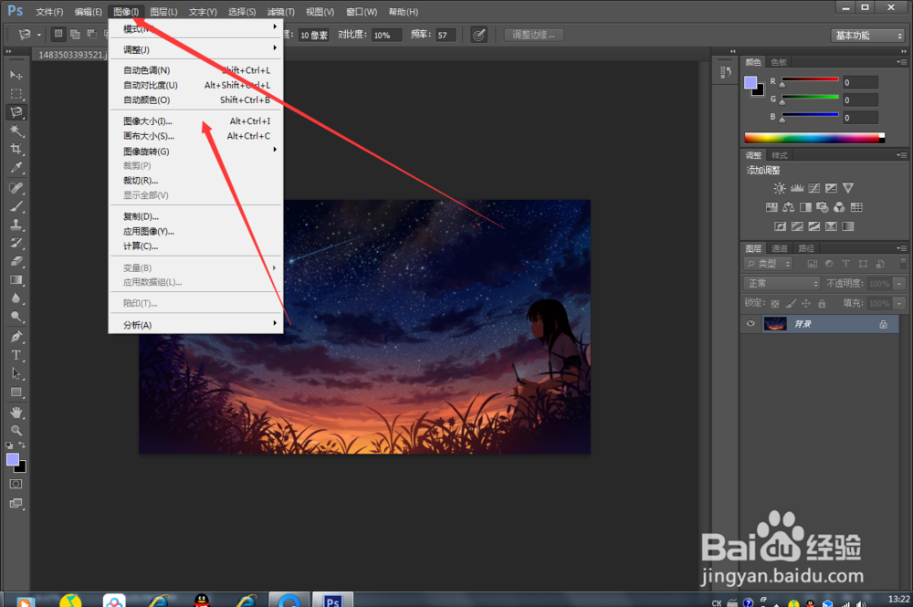Click the 频率 value field
Image resolution: width=913 pixels, height=607 pixels.
pyautogui.click(x=446, y=35)
